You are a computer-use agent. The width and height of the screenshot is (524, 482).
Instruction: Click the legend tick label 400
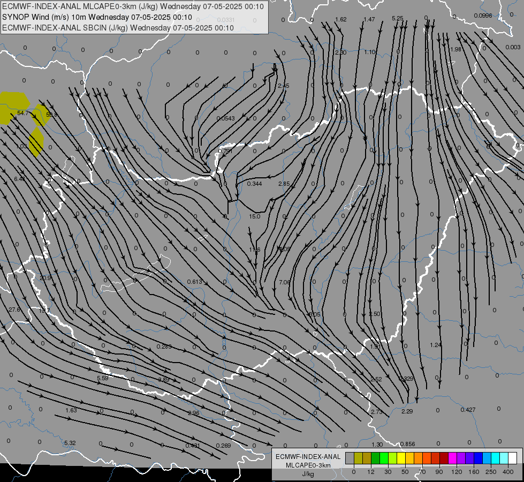coord(508,472)
